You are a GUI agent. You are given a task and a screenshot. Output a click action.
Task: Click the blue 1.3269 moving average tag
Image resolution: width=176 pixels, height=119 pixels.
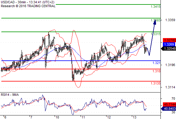pyautogui.click(x=169, y=44)
